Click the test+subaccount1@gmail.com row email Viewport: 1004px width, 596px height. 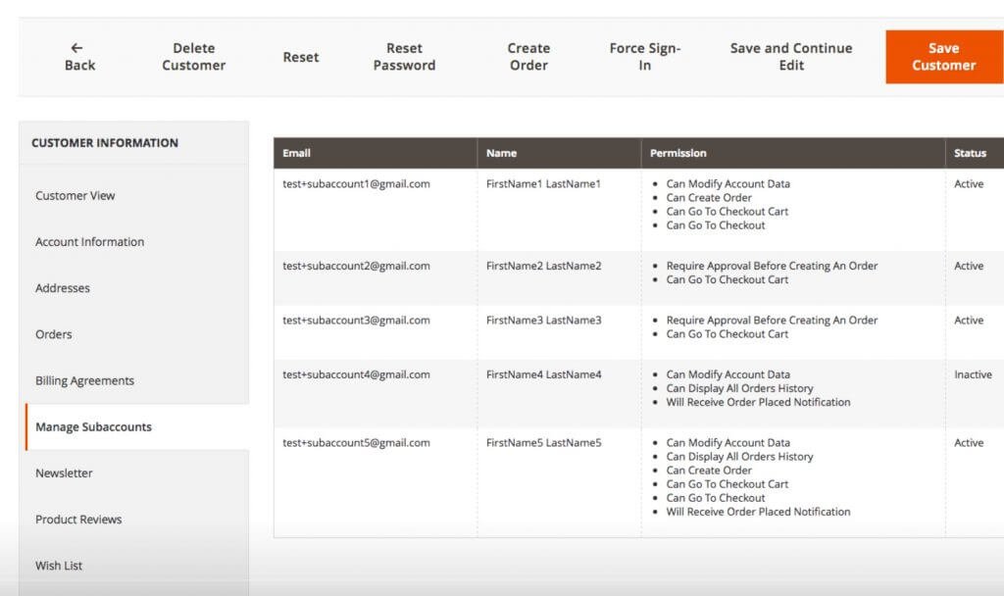coord(356,184)
